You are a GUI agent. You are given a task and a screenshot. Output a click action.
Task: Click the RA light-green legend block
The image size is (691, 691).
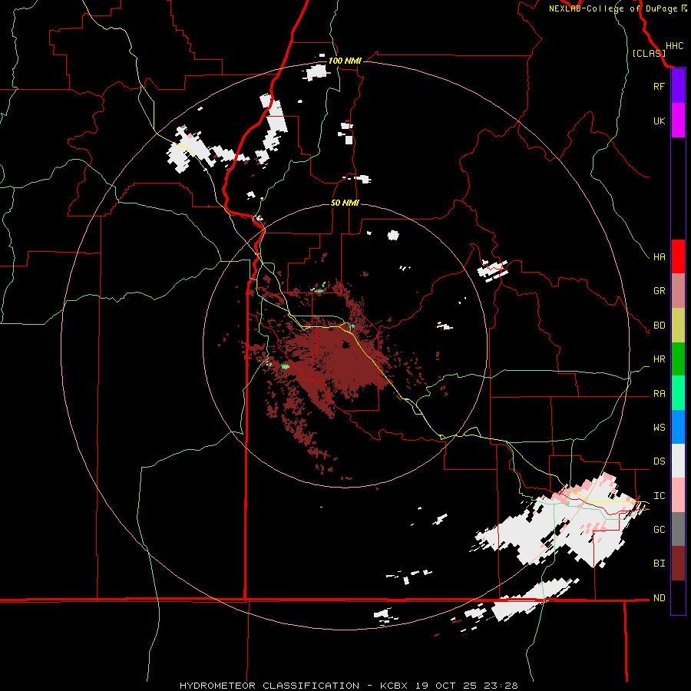678,393
